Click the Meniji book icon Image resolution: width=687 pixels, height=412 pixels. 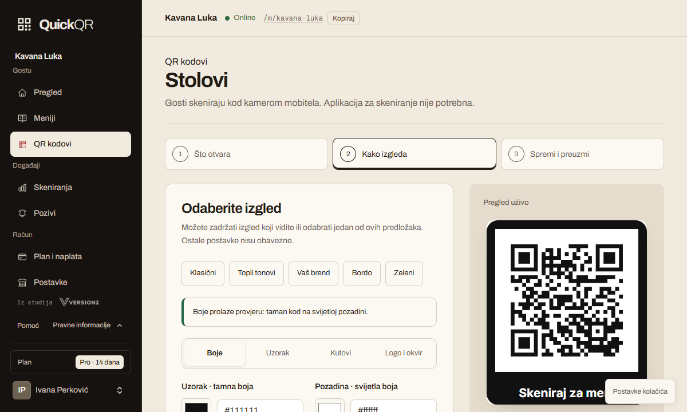pos(22,118)
